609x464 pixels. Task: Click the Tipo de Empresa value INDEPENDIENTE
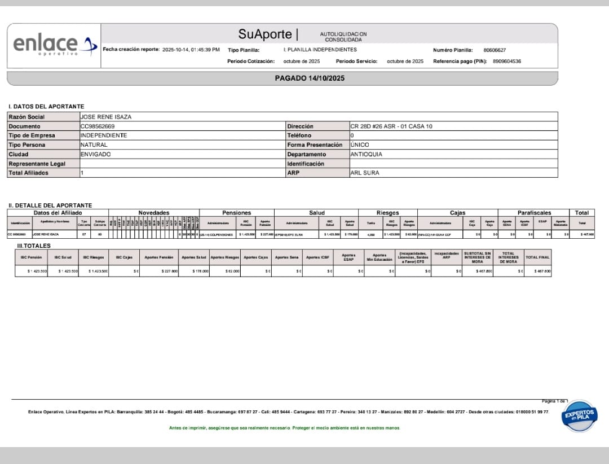tap(103, 135)
